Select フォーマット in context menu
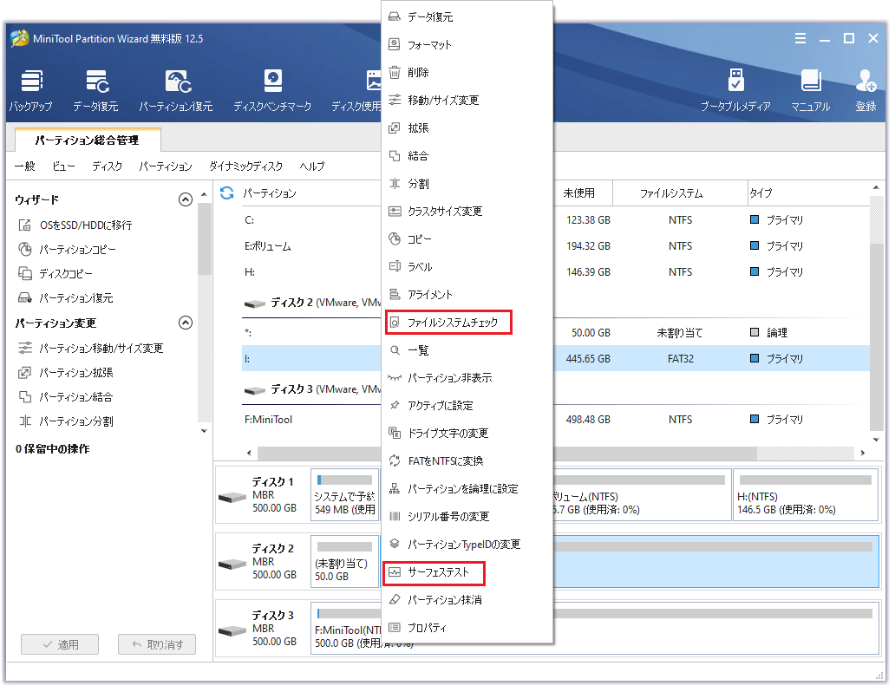Image resolution: width=895 pixels, height=692 pixels. tap(467, 44)
